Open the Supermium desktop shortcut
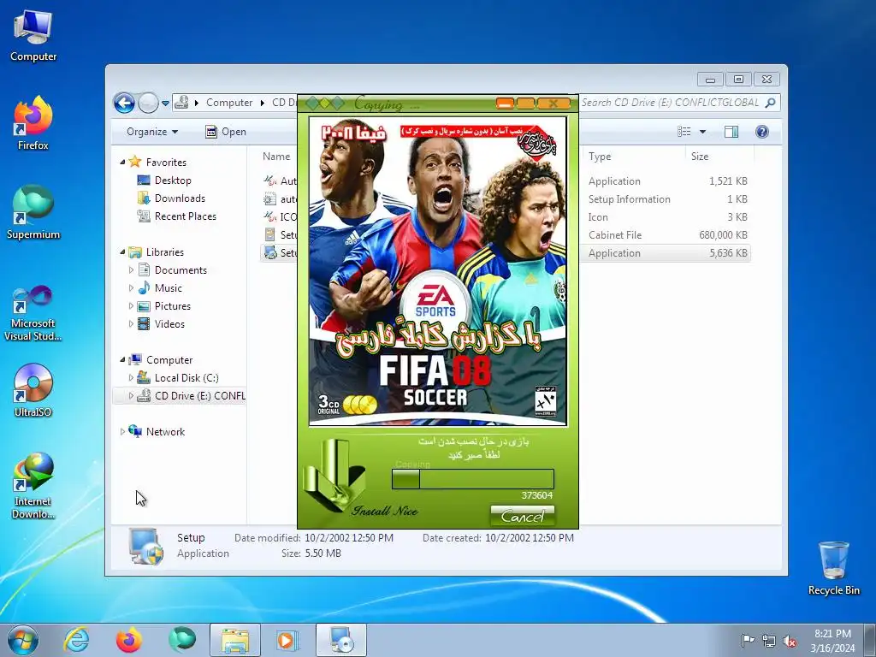 tap(33, 212)
